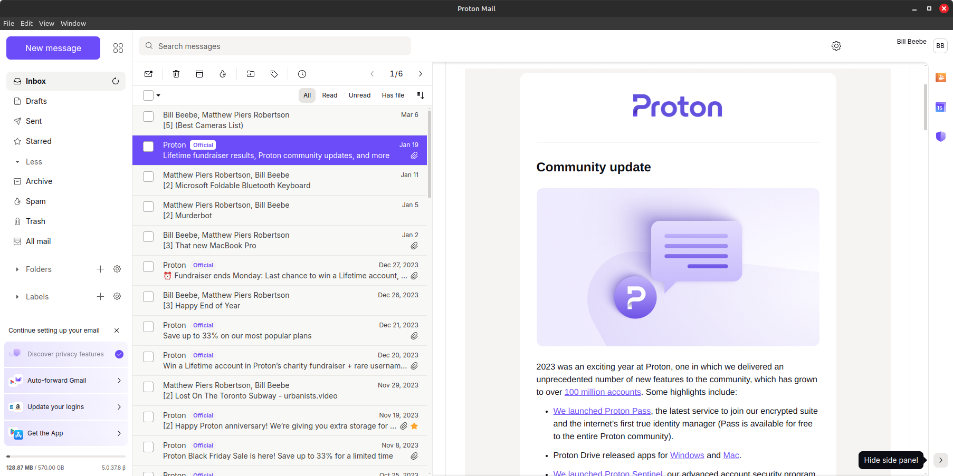Open We launched Proton Pass link
This screenshot has width=953, height=476.
pyautogui.click(x=602, y=411)
